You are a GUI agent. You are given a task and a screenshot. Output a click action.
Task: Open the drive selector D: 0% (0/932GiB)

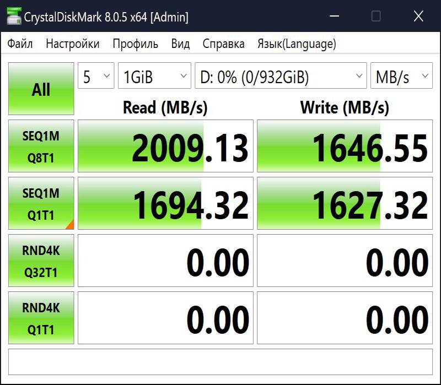point(281,75)
